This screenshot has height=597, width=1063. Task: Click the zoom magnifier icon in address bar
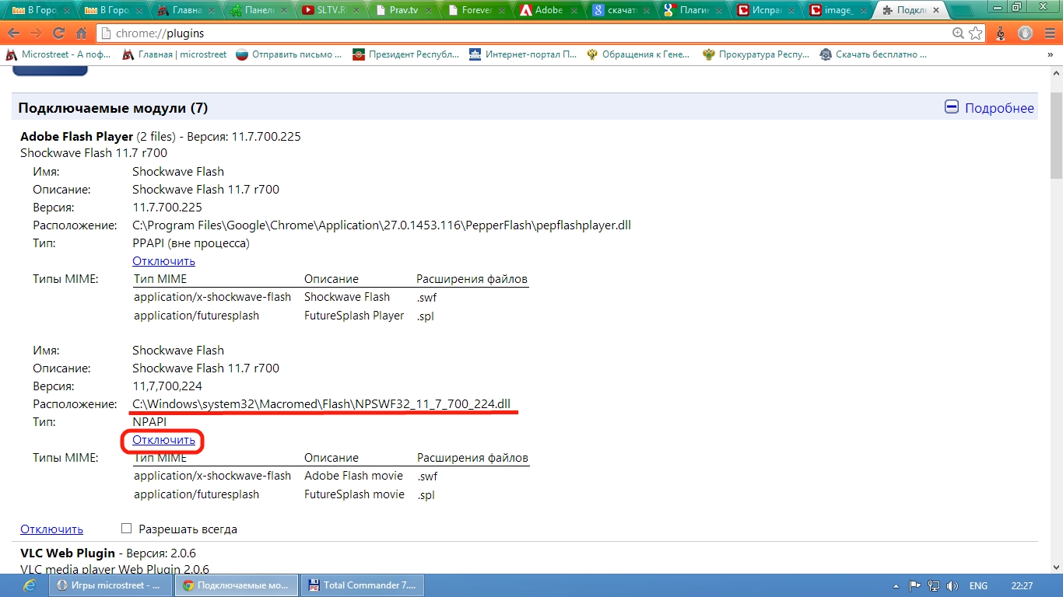point(959,33)
